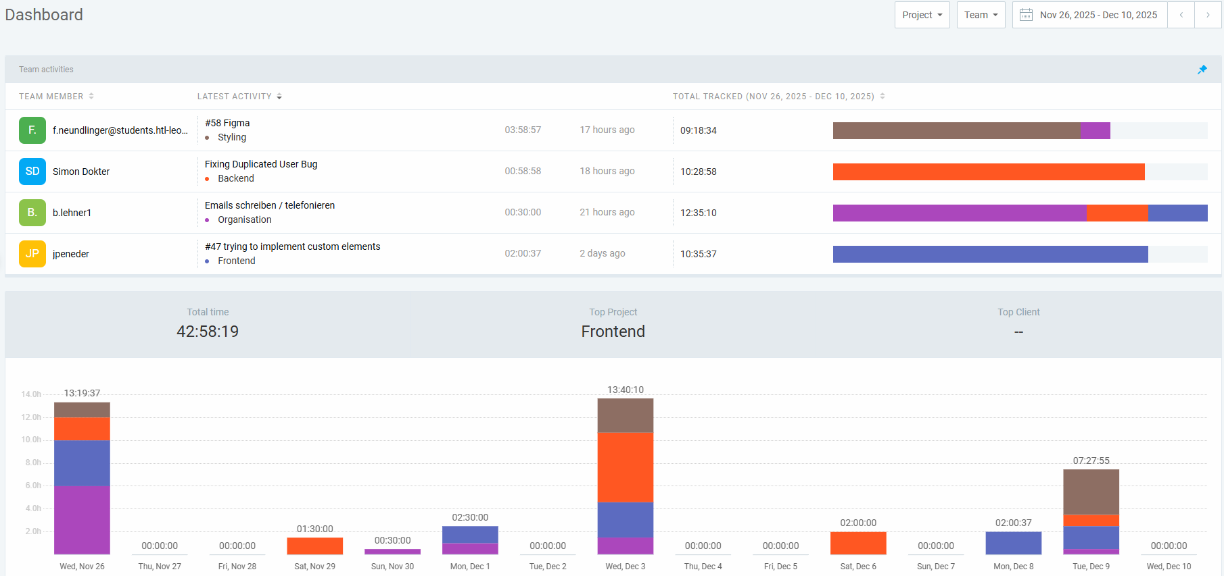Open the date range Nov 26 - Dec 10 picker
Screen dimensions: 1224x576
click(x=1098, y=15)
